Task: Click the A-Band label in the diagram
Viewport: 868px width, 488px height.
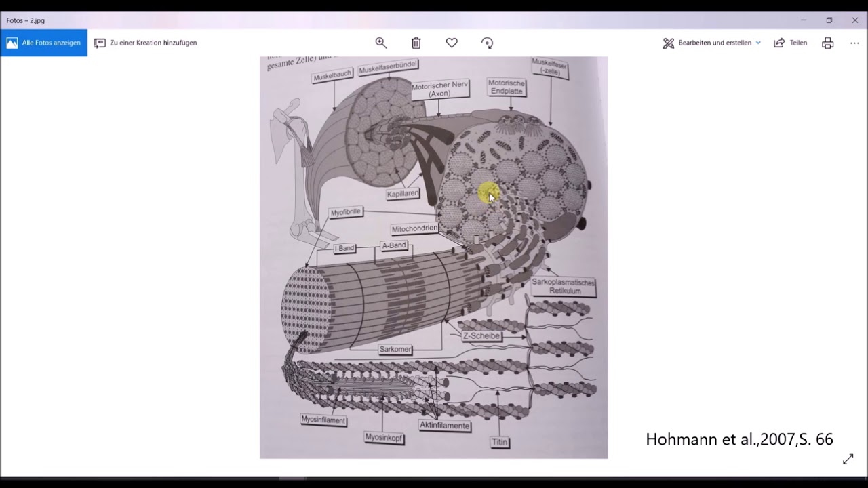Action: click(x=394, y=245)
